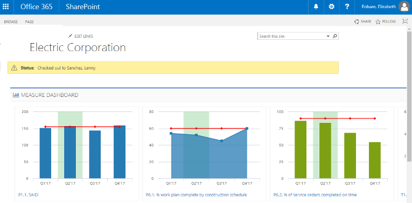
Task: Open the settings gear menu
Action: coord(332,7)
